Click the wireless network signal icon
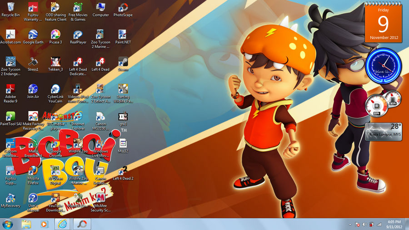Viewport: 409px width, 230px height. pos(379,224)
